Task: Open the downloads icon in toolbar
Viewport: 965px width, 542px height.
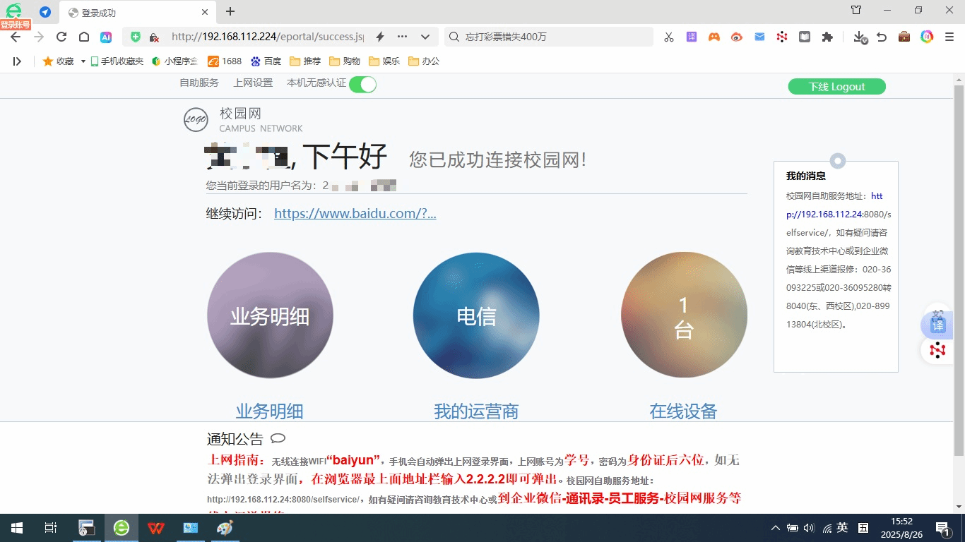Action: [x=859, y=37]
